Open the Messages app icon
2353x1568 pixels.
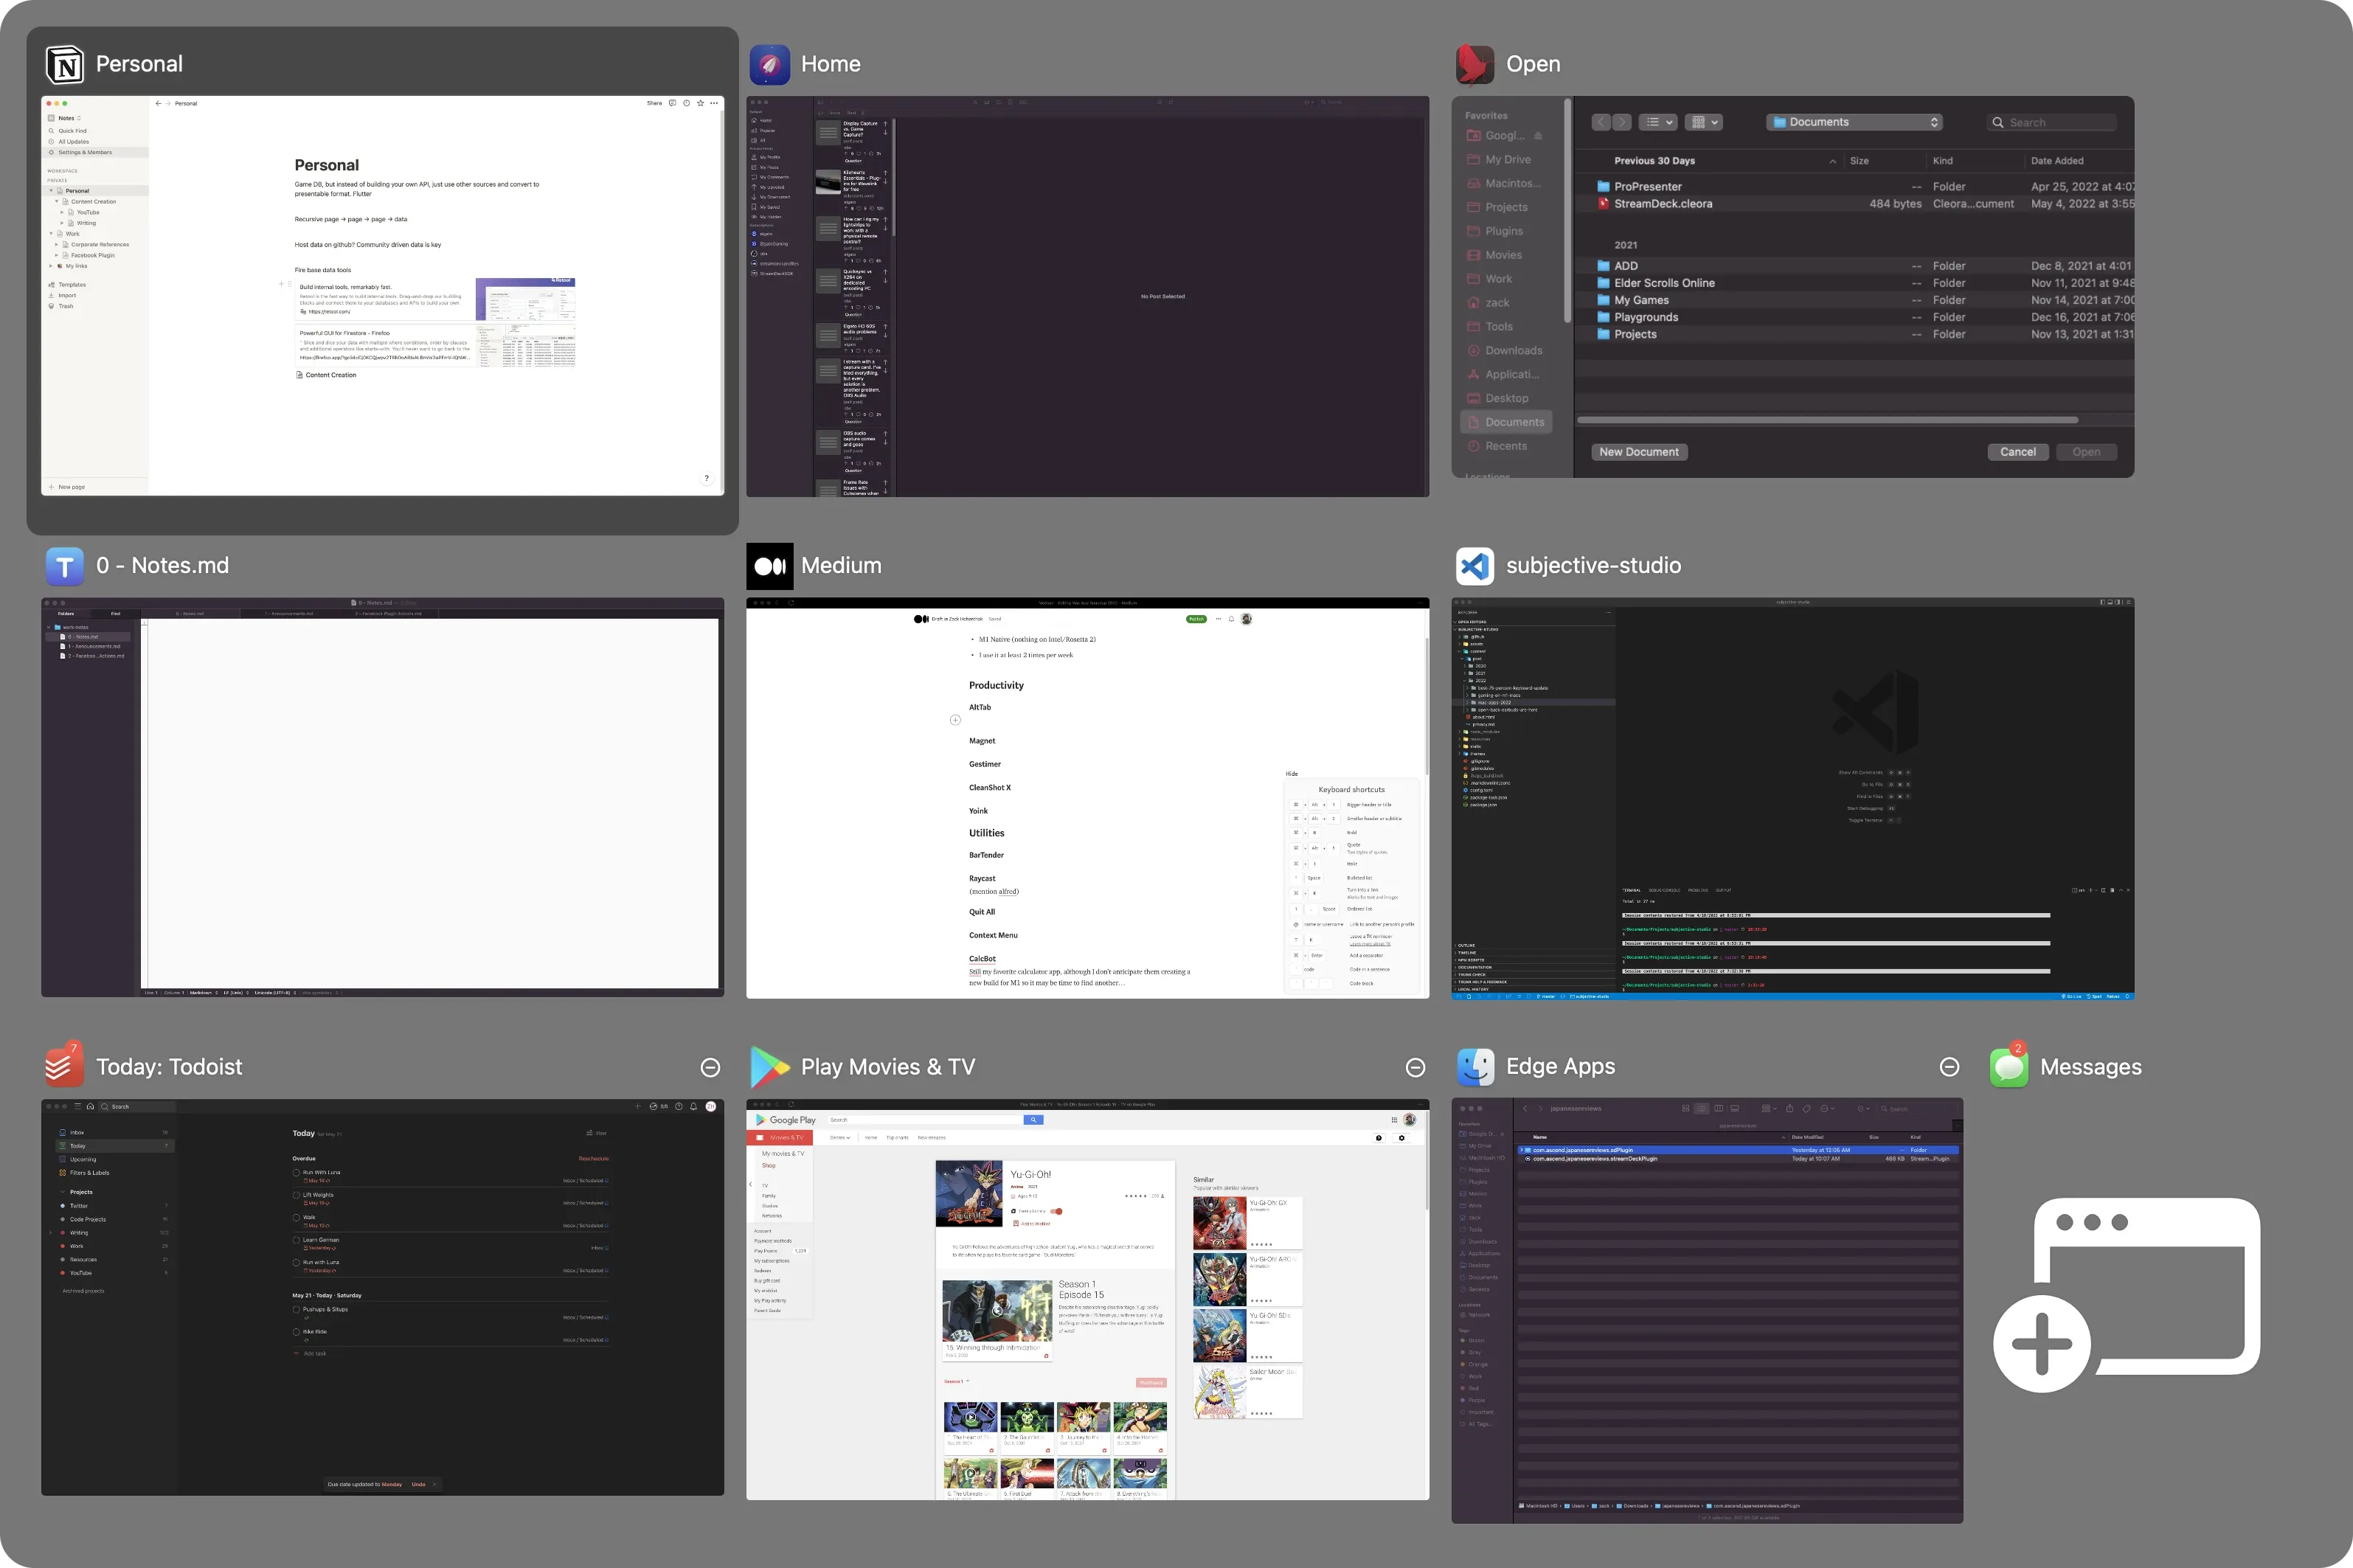pos(2008,1067)
